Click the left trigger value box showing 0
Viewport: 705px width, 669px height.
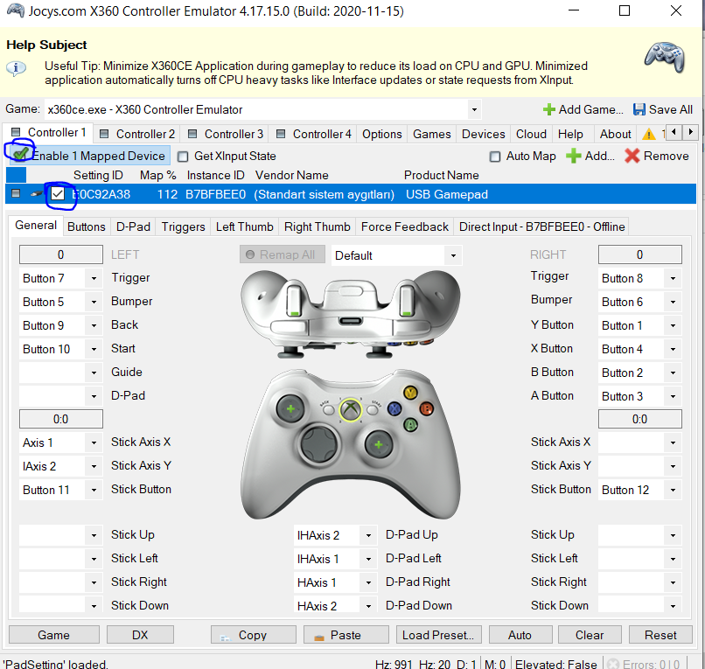[60, 254]
